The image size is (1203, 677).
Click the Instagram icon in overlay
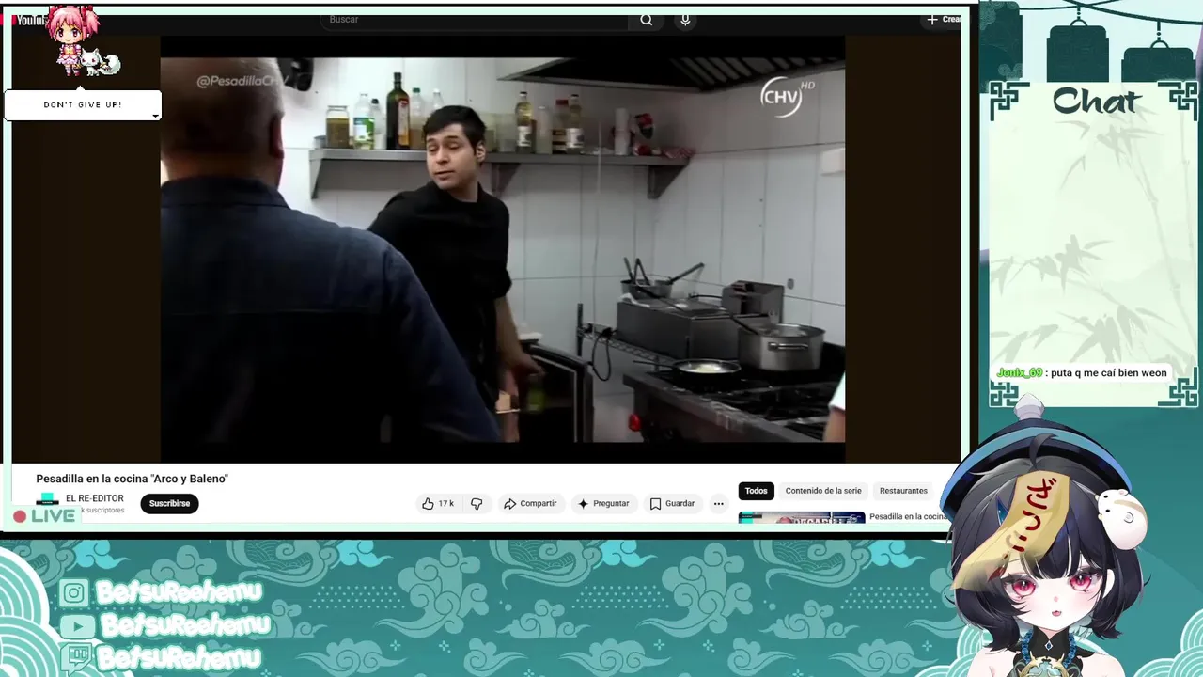[75, 593]
